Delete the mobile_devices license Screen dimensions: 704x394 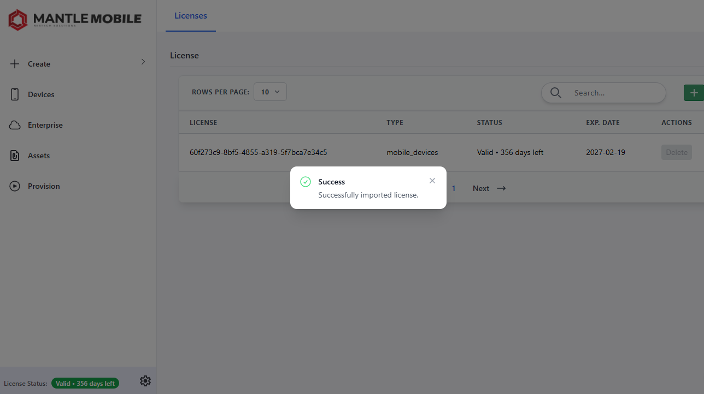coord(677,152)
